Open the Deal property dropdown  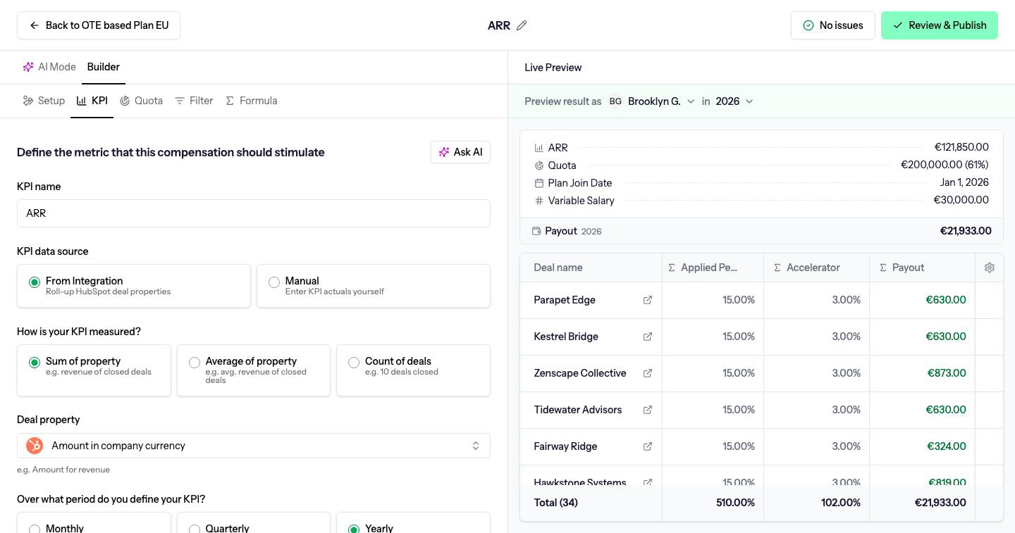pyautogui.click(x=254, y=446)
